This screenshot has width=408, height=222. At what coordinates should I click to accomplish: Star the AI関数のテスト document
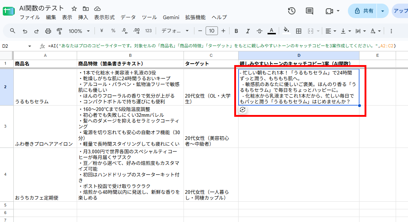pyautogui.click(x=74, y=9)
